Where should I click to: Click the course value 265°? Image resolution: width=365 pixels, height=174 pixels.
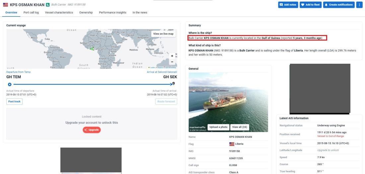pos(320,164)
